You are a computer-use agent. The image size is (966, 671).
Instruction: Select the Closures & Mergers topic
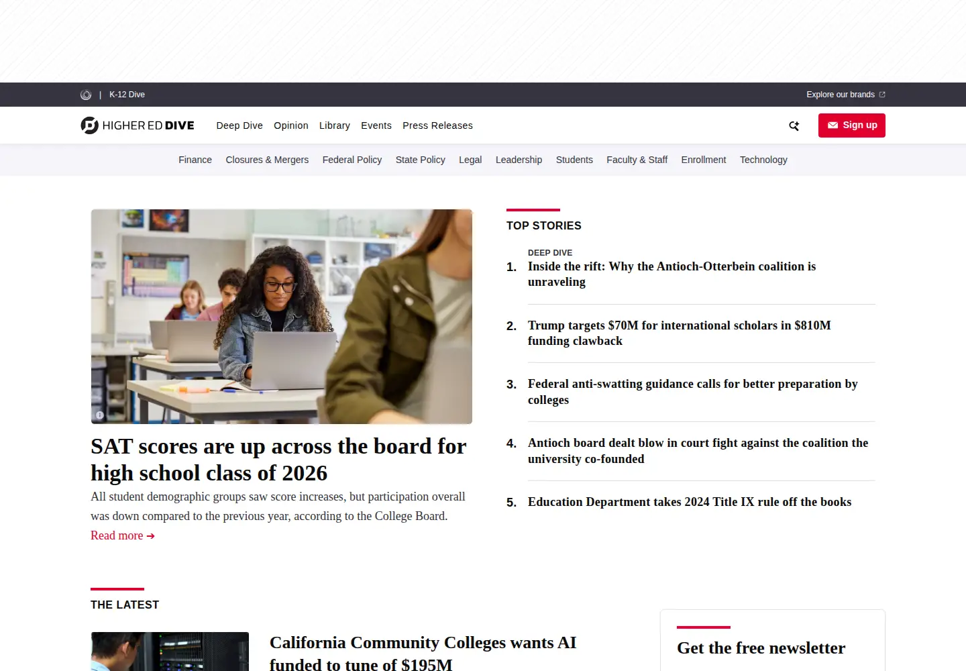[x=267, y=160]
